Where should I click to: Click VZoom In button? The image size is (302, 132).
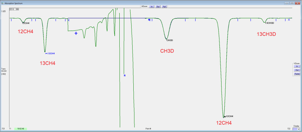(x=297, y=66)
